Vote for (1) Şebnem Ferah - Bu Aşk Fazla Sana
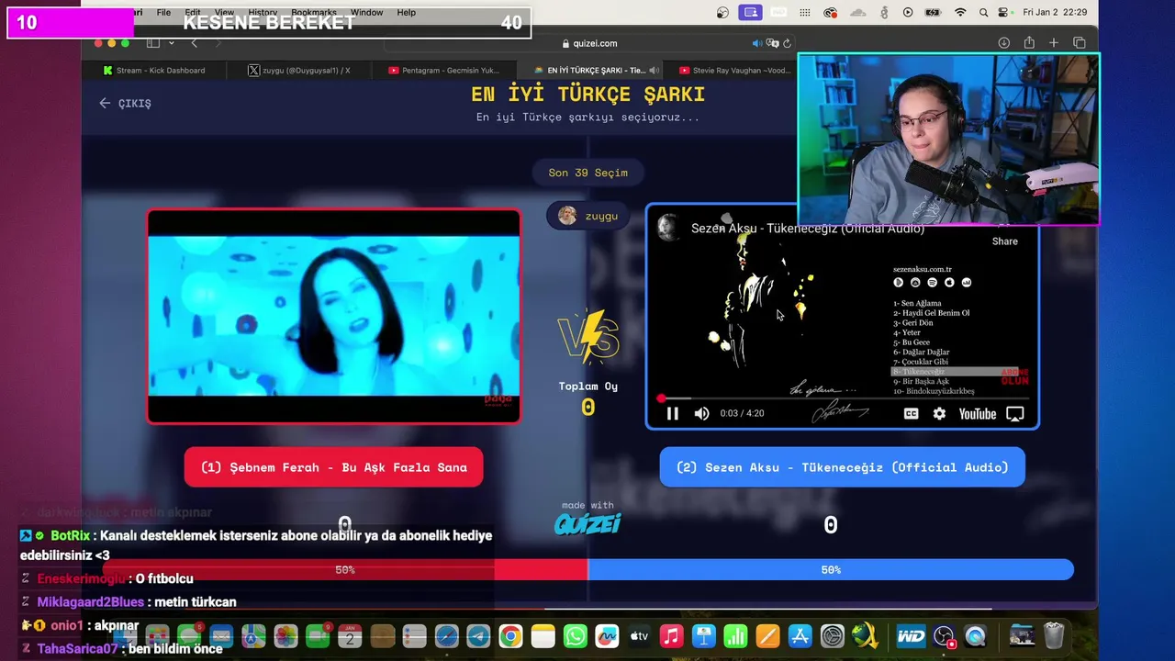This screenshot has width=1175, height=661. pos(333,467)
